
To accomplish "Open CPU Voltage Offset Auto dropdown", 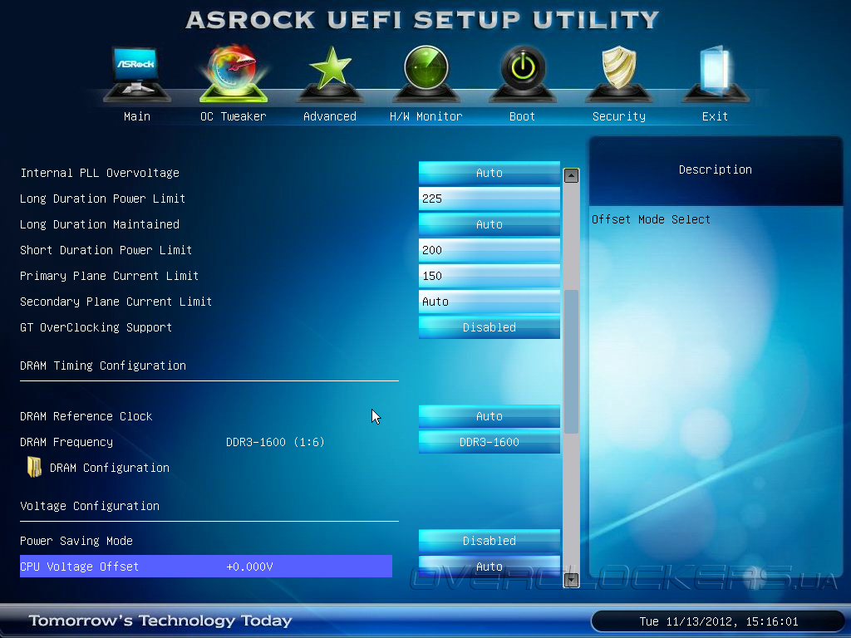I will [x=489, y=566].
